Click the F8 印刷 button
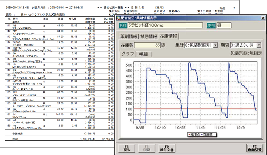Image resolution: width=267 pixels, height=155 pixels. click(x=147, y=148)
